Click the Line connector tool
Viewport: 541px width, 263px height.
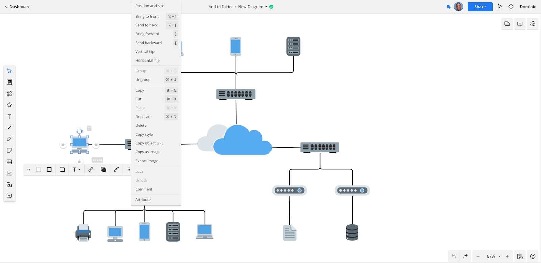[9, 128]
